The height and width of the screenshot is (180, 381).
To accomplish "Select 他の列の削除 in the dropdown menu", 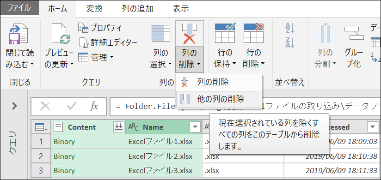I will tap(219, 99).
